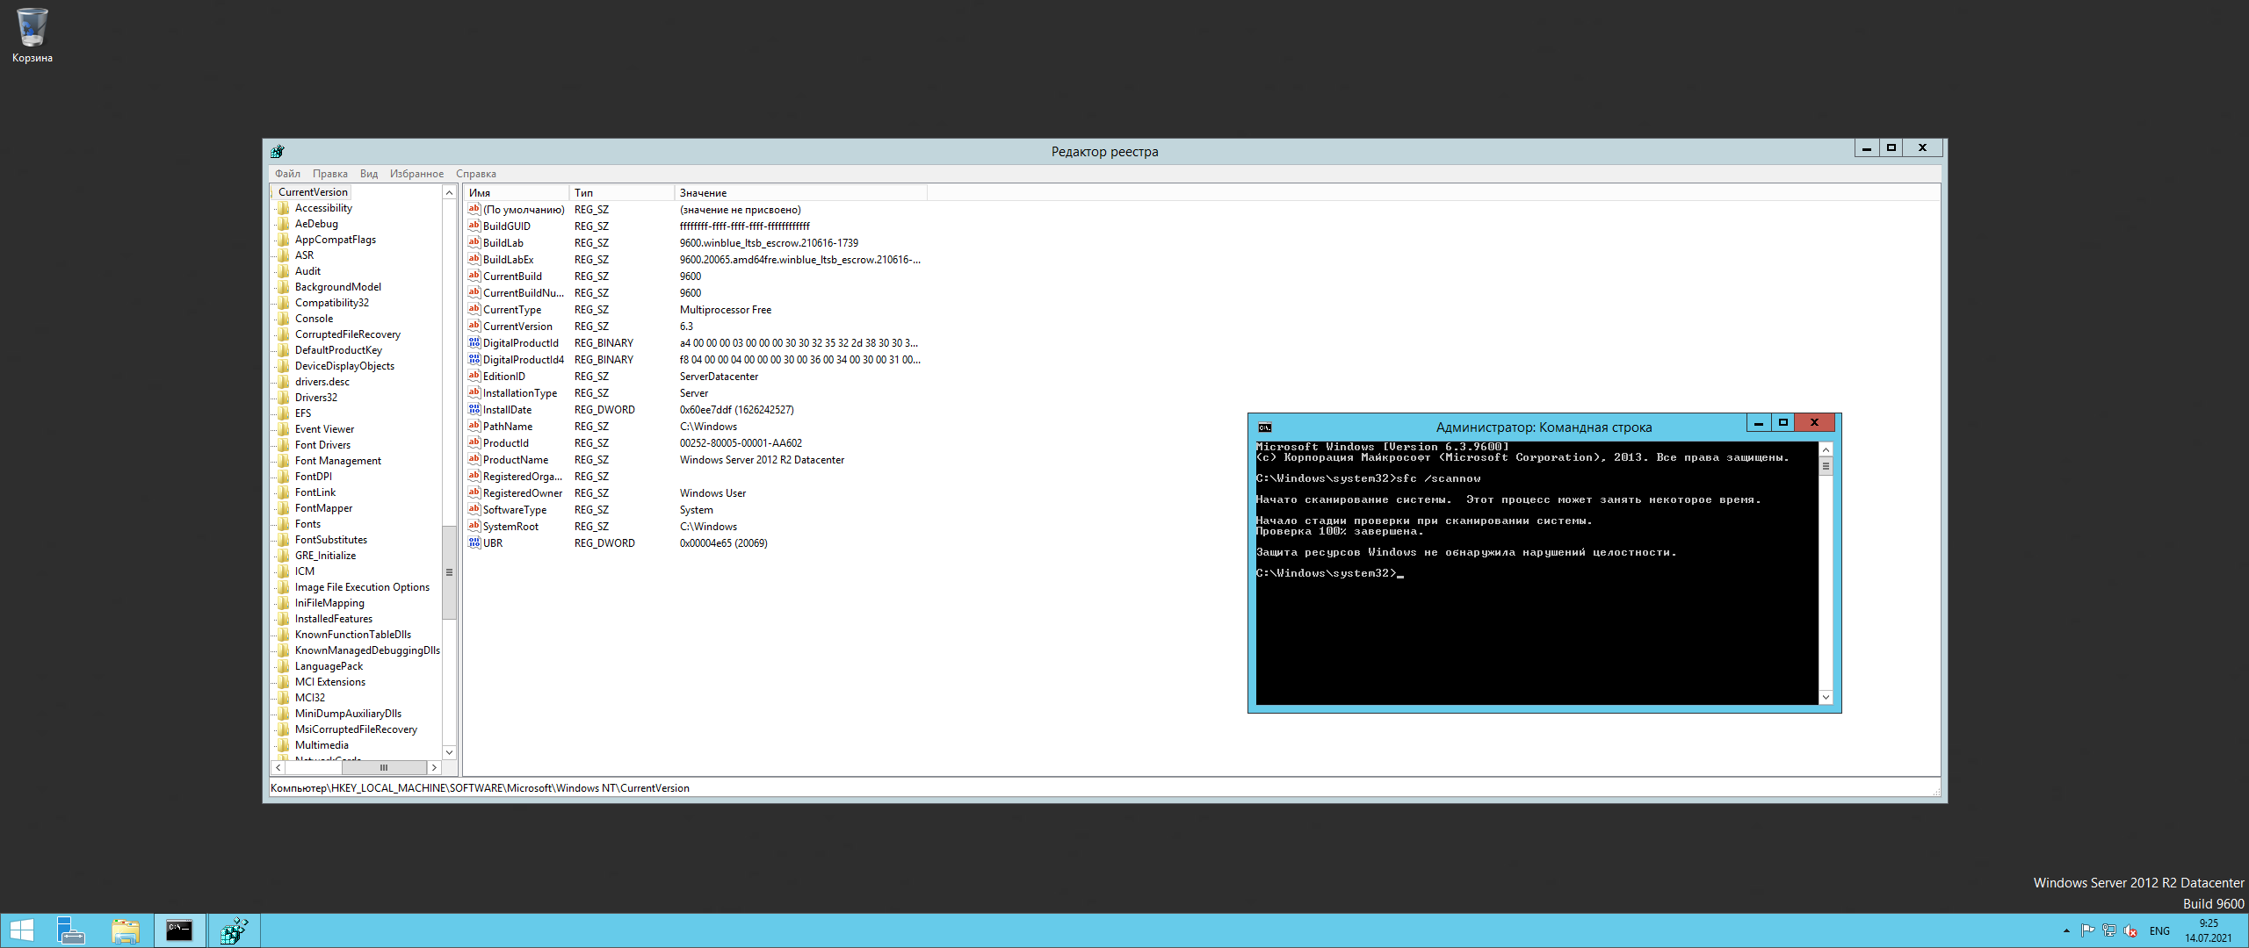Screen dimensions: 2249x948
Task: Open the Recycle Bin desktop icon
Action: click(x=32, y=35)
